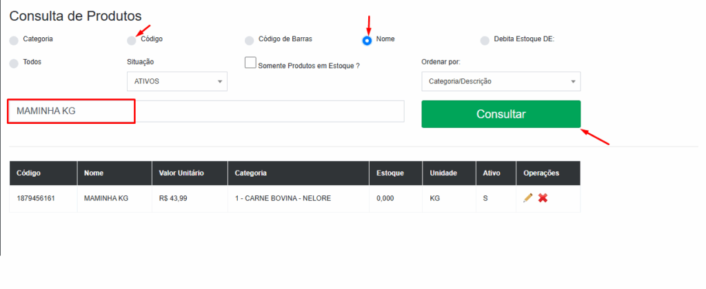
Task: Select the Código radio button
Action: (132, 40)
